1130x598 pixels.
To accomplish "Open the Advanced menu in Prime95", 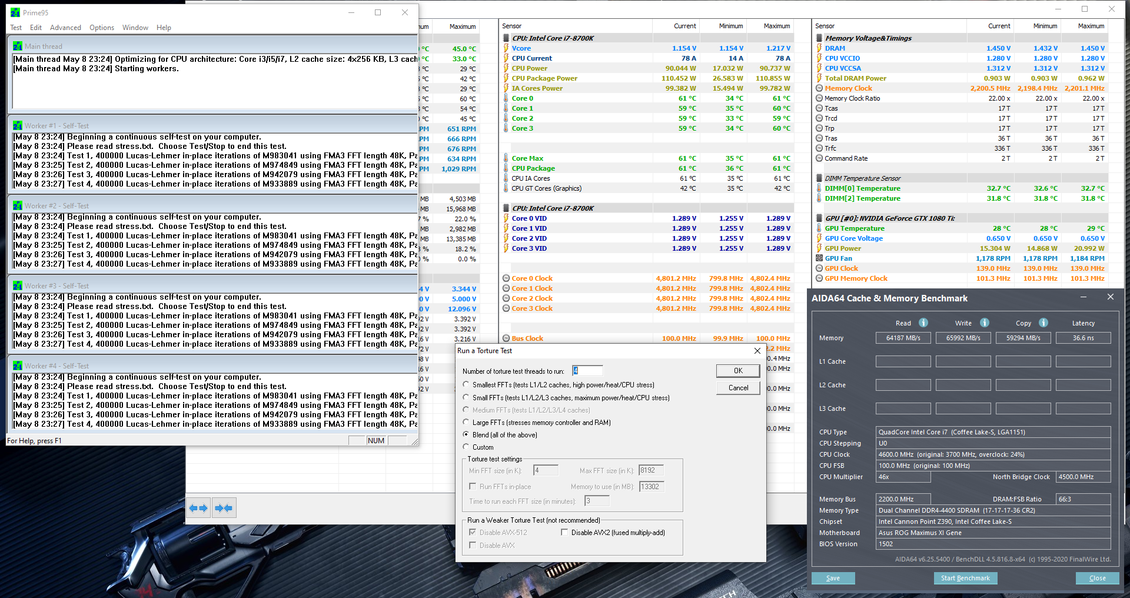I will 65,28.
